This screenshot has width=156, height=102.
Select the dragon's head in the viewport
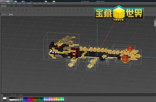(x=62, y=48)
